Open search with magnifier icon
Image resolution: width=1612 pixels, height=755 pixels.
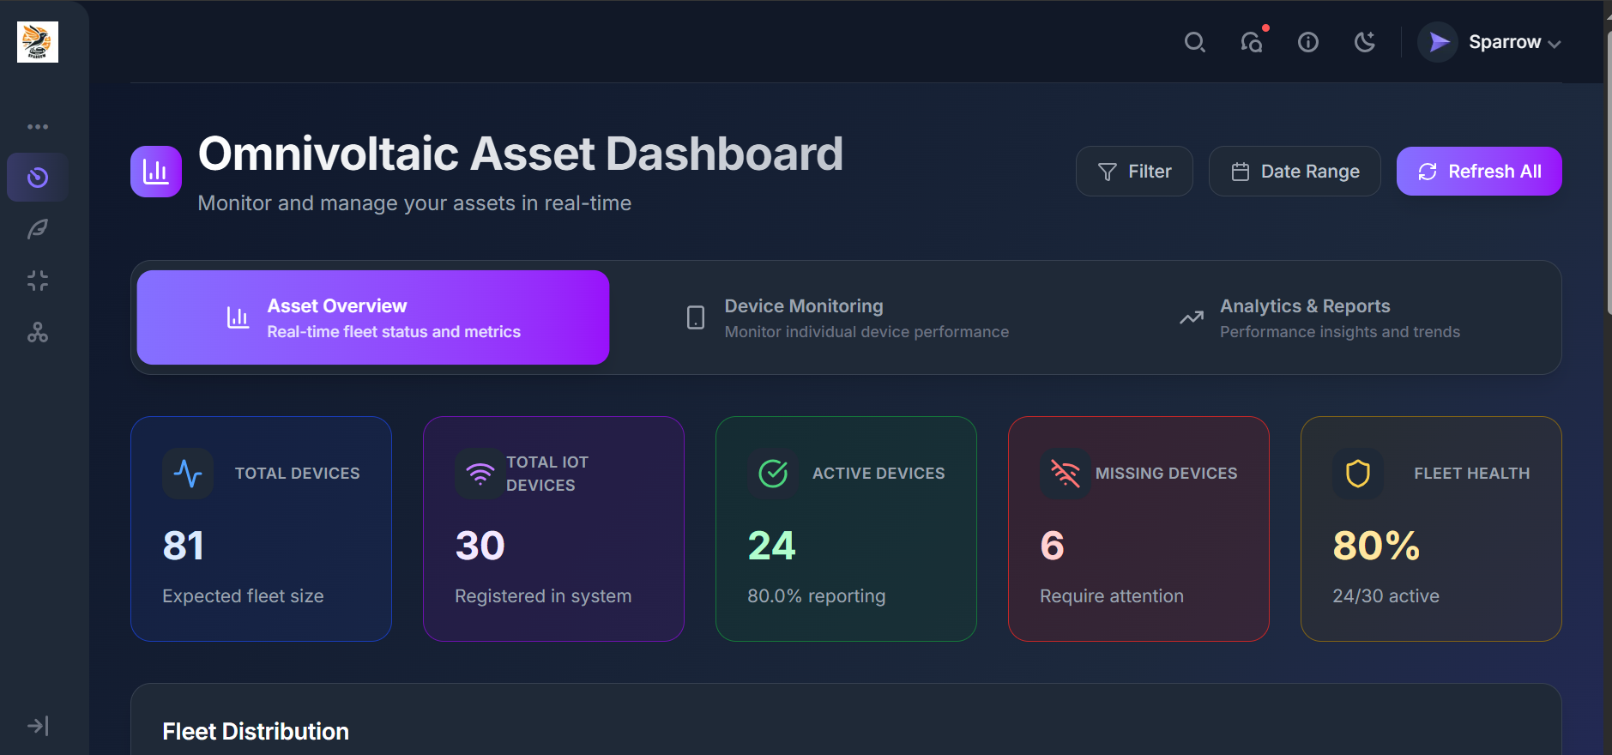[1195, 42]
